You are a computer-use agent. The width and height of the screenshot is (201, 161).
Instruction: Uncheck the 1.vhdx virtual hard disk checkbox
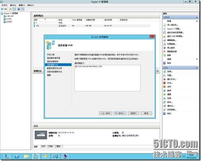76,66
